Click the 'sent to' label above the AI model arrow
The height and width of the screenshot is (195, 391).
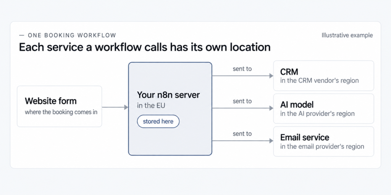[242, 101]
